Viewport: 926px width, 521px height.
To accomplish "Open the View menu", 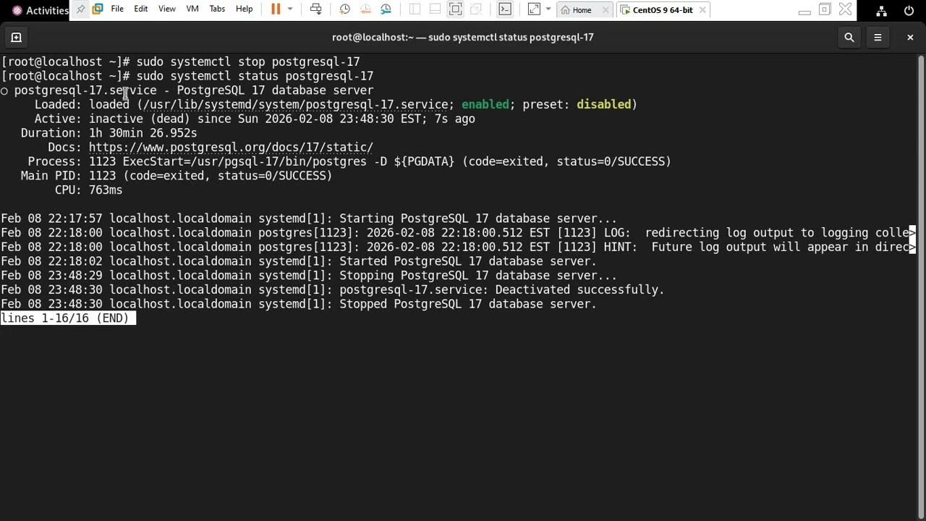I will [167, 9].
